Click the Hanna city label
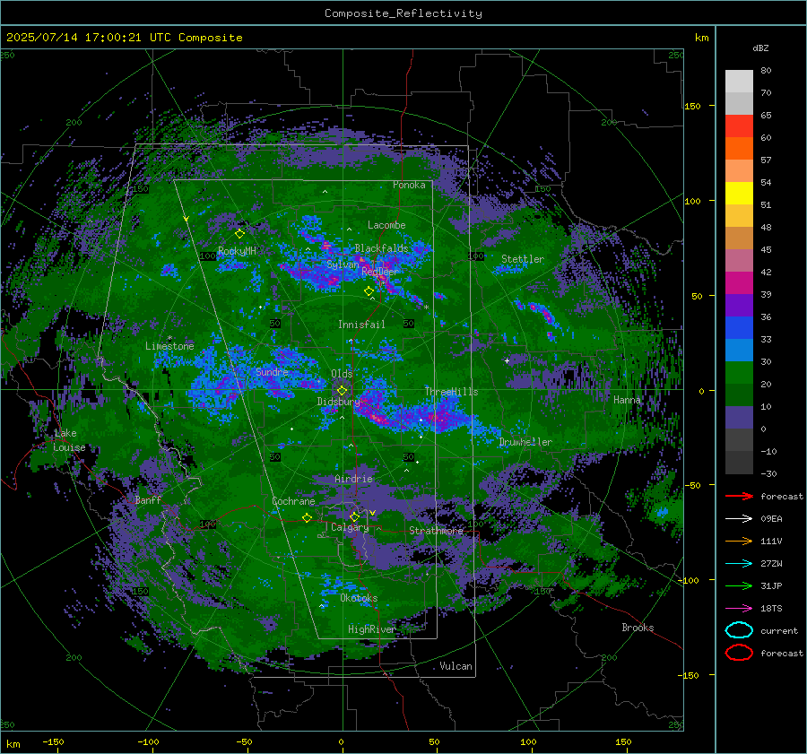Screen dimensions: 807x754 point(627,400)
